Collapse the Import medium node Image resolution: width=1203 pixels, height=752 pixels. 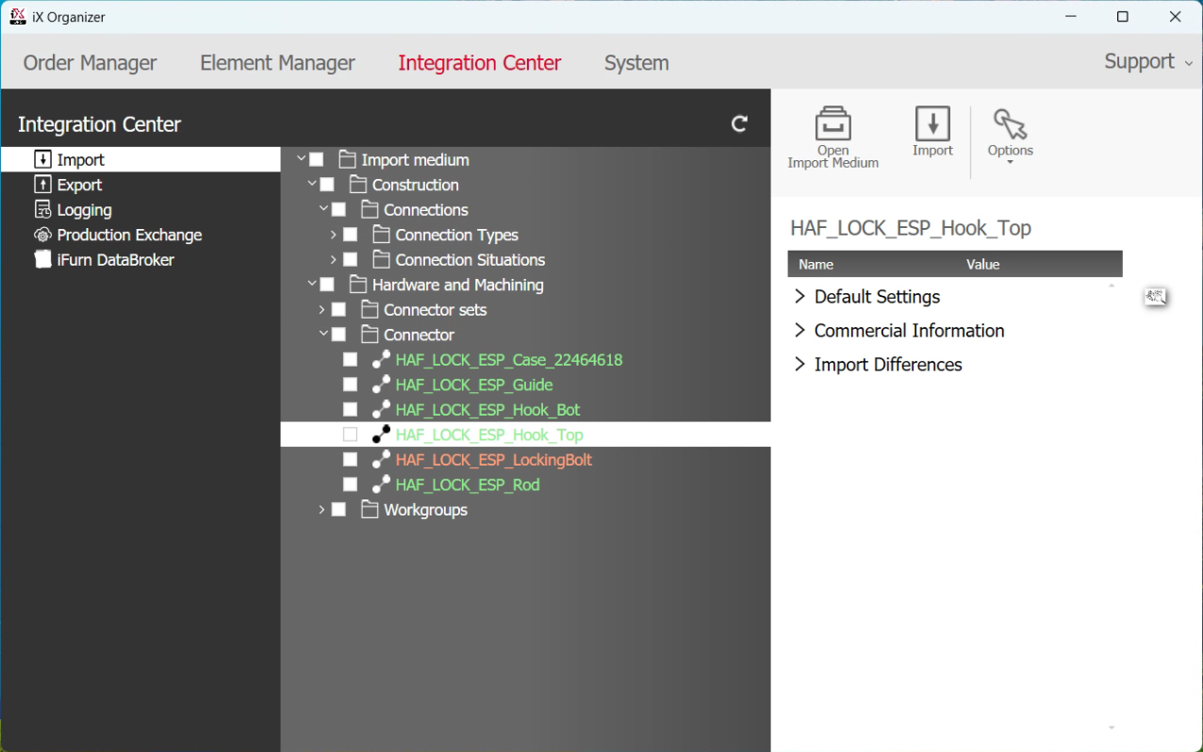(x=302, y=159)
